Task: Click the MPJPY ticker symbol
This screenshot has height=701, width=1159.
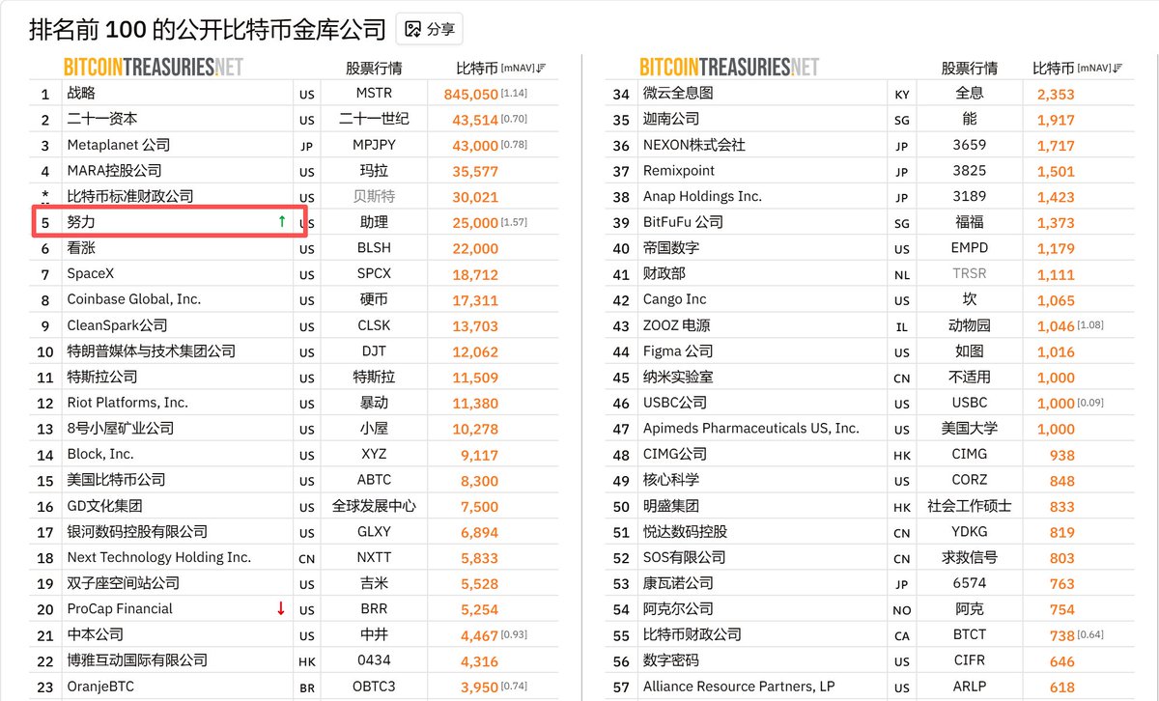Action: [x=375, y=145]
